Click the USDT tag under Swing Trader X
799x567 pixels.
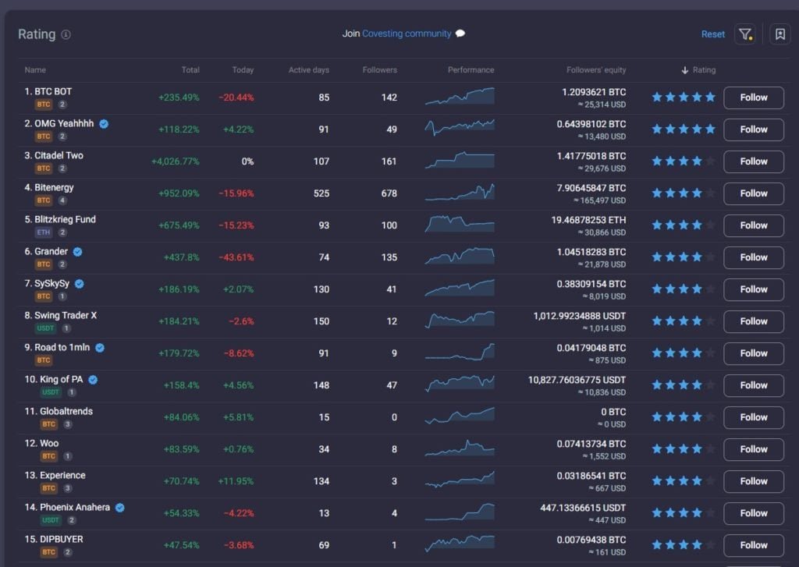pyautogui.click(x=45, y=328)
